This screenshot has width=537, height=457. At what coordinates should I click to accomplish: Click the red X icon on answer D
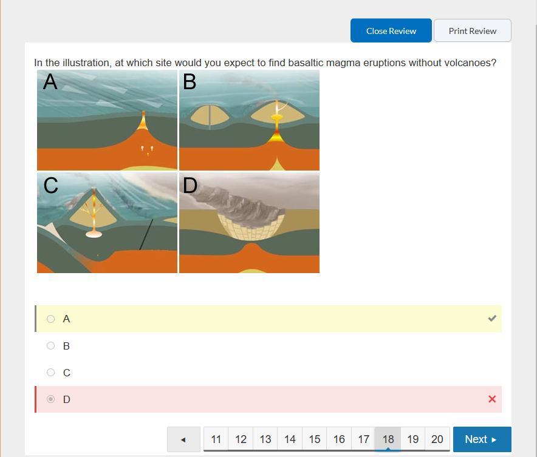(492, 399)
